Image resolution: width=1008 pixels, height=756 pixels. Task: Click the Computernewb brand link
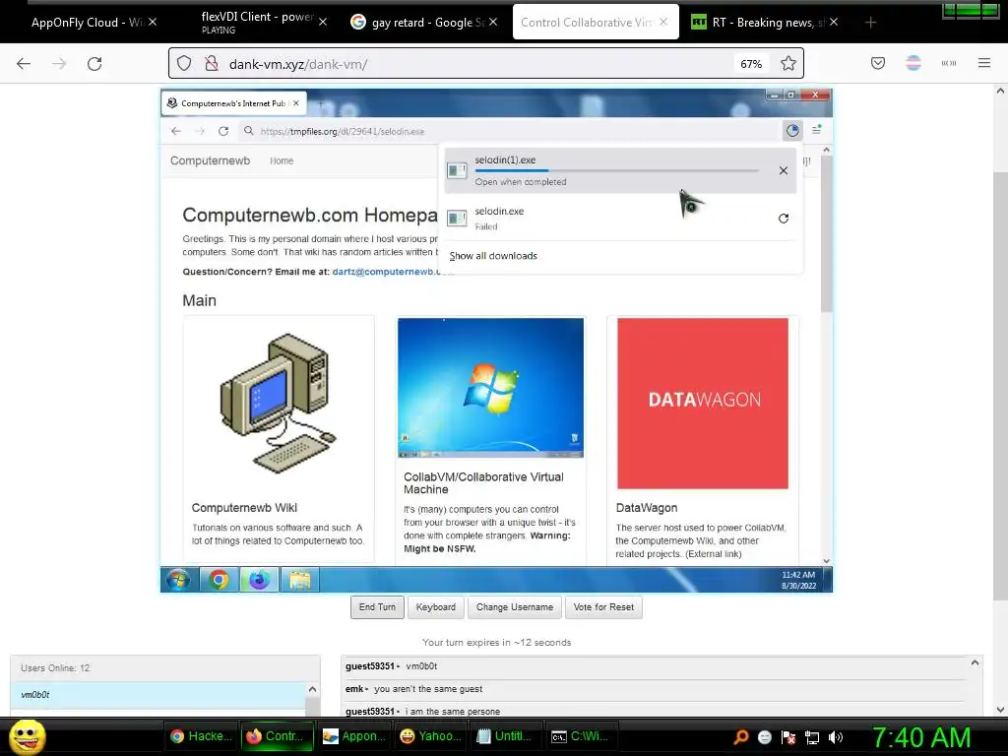click(211, 160)
